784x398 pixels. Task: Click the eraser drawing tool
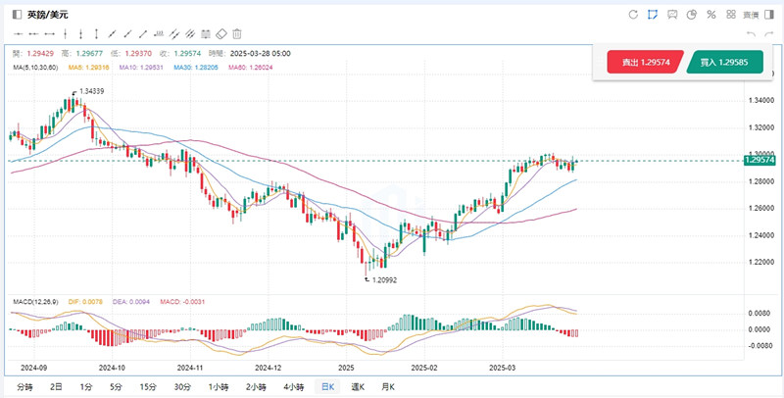pyautogui.click(x=221, y=34)
